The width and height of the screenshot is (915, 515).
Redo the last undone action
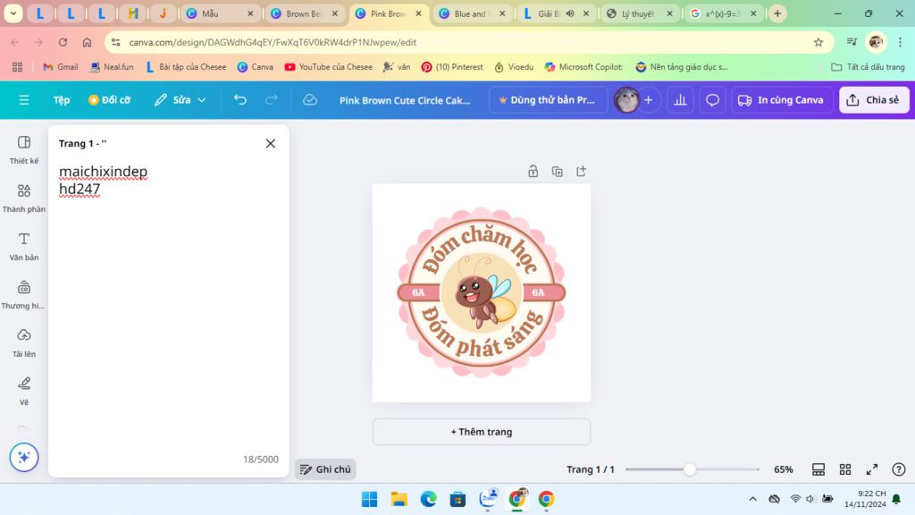coord(272,100)
